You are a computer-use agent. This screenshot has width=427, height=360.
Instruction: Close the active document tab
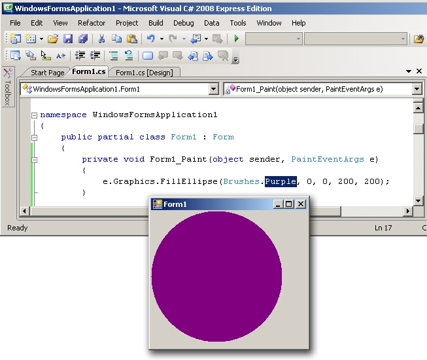tap(419, 71)
